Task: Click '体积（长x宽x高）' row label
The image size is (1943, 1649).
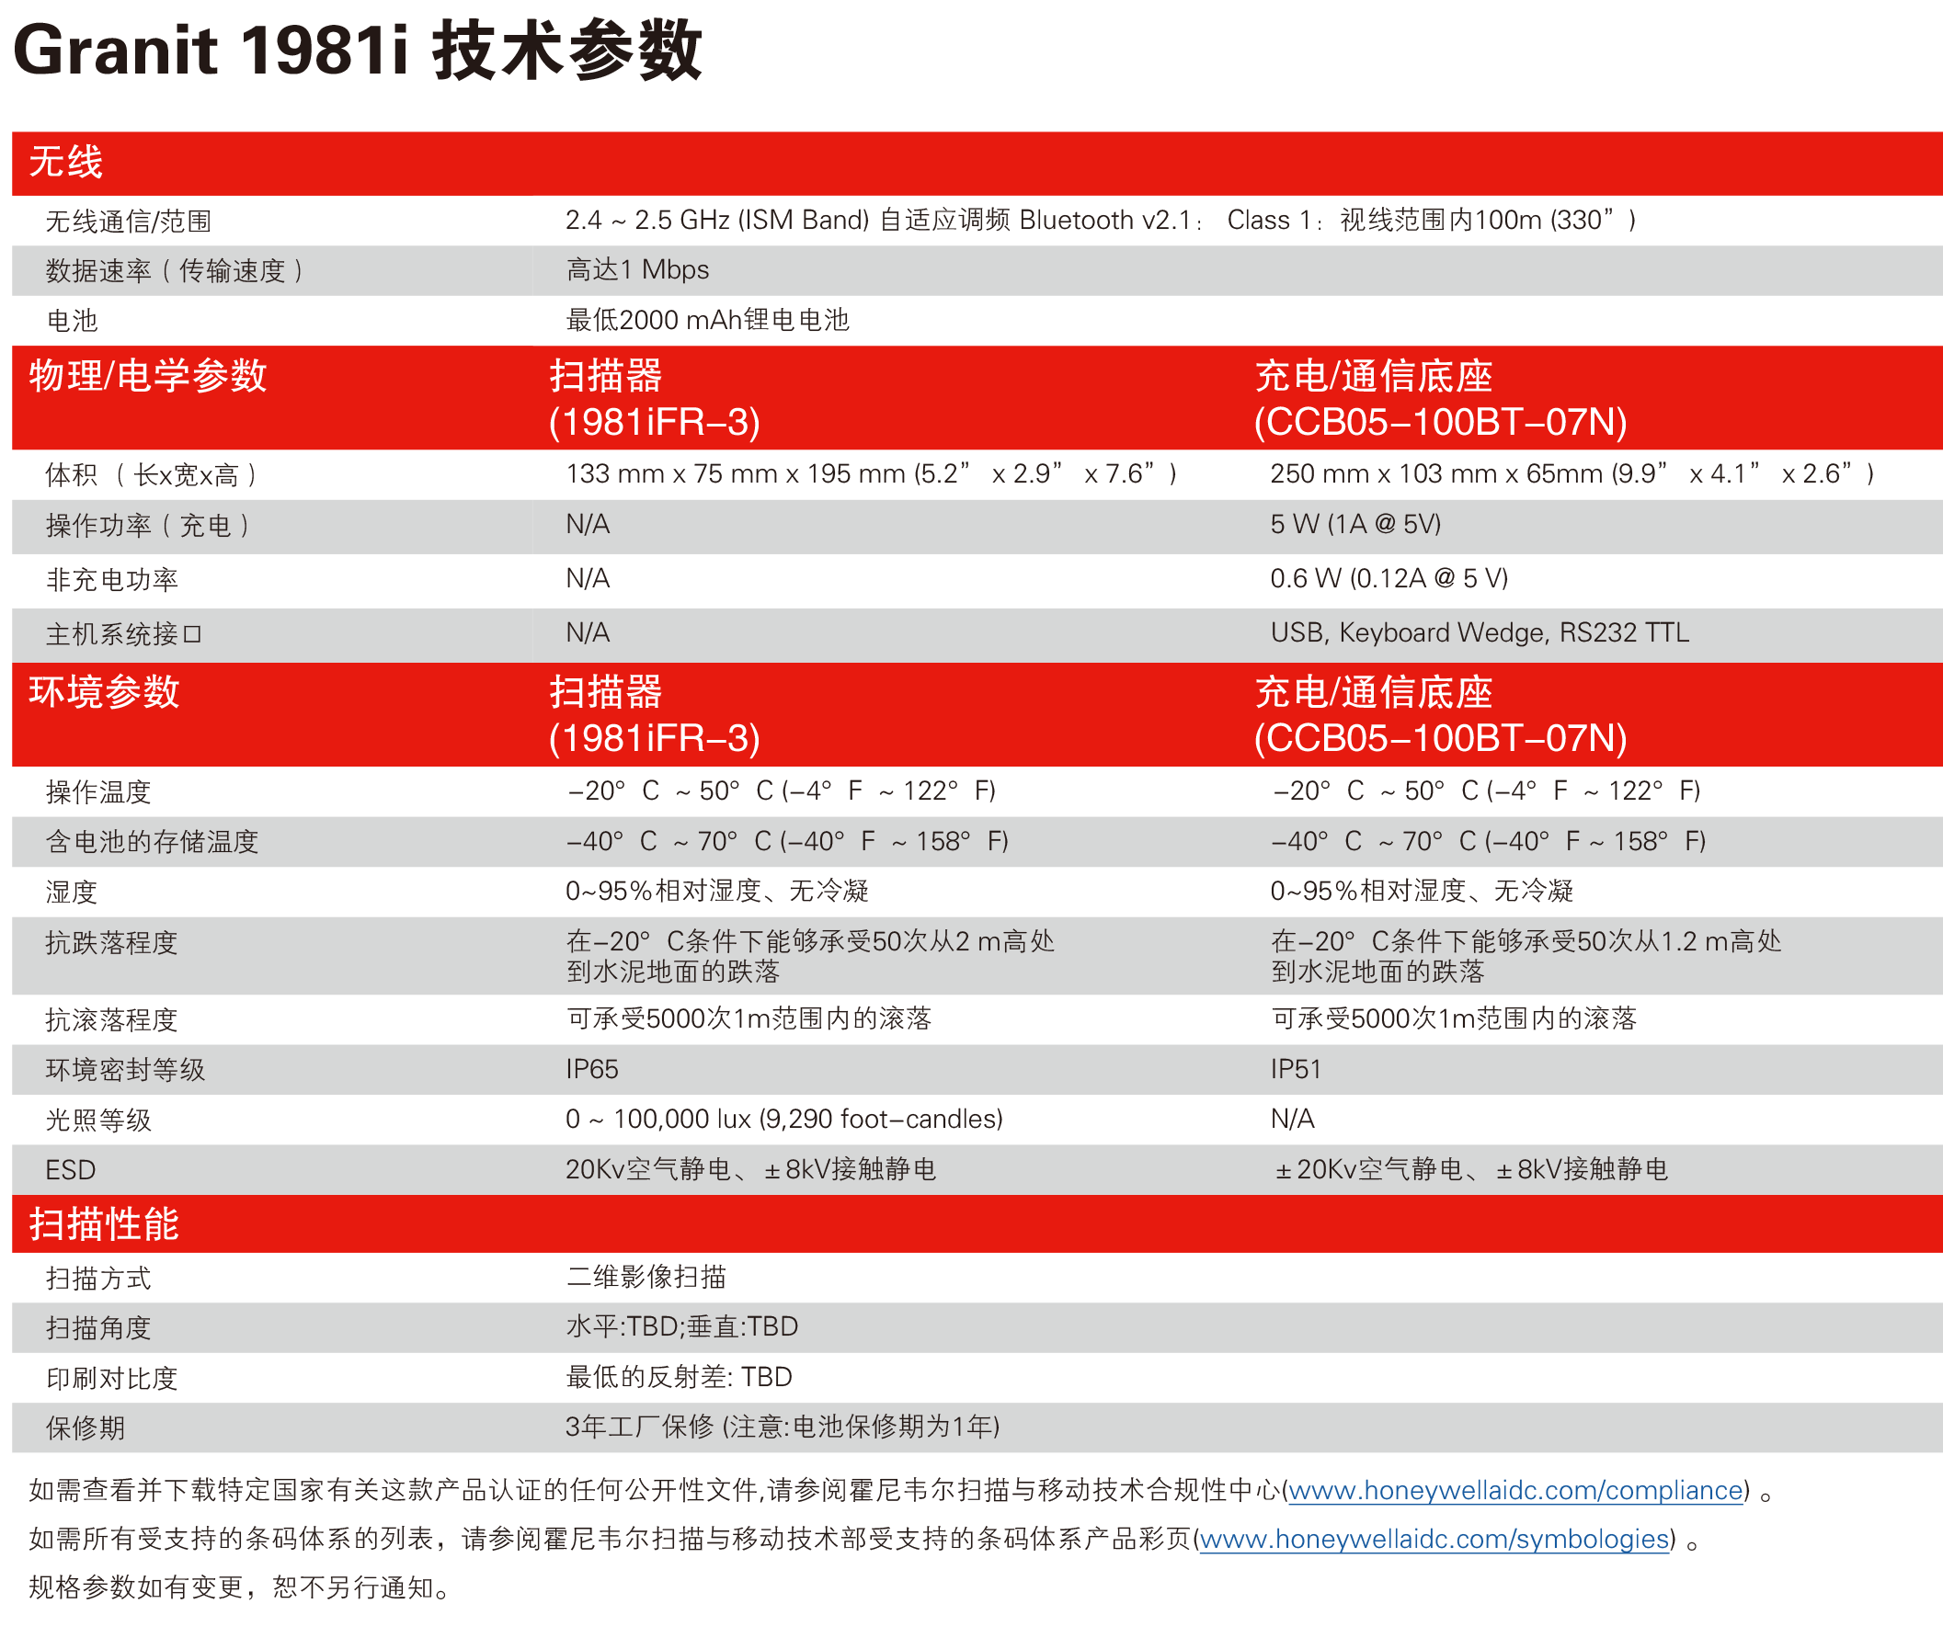Action: [152, 475]
